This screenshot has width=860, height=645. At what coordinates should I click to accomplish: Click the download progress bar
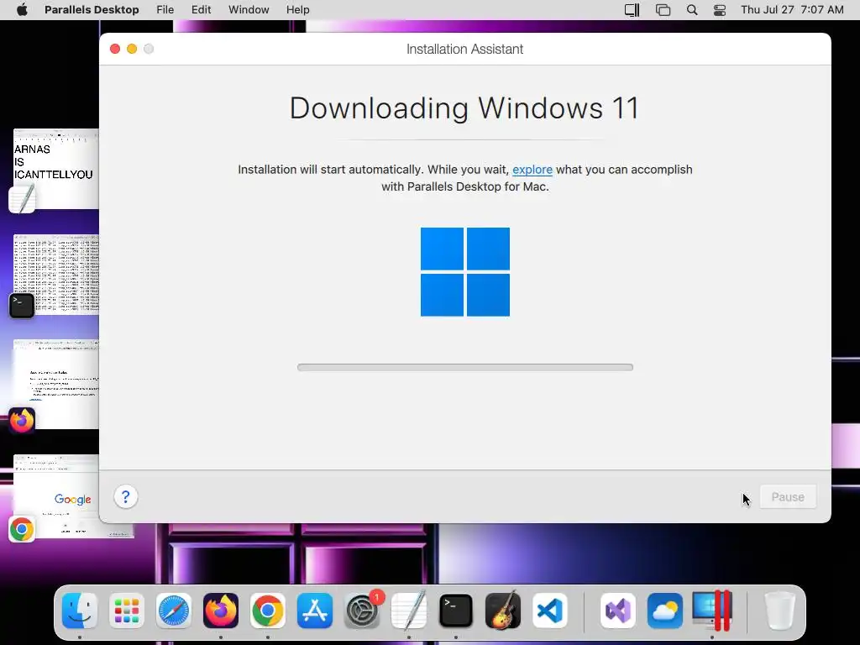point(465,368)
